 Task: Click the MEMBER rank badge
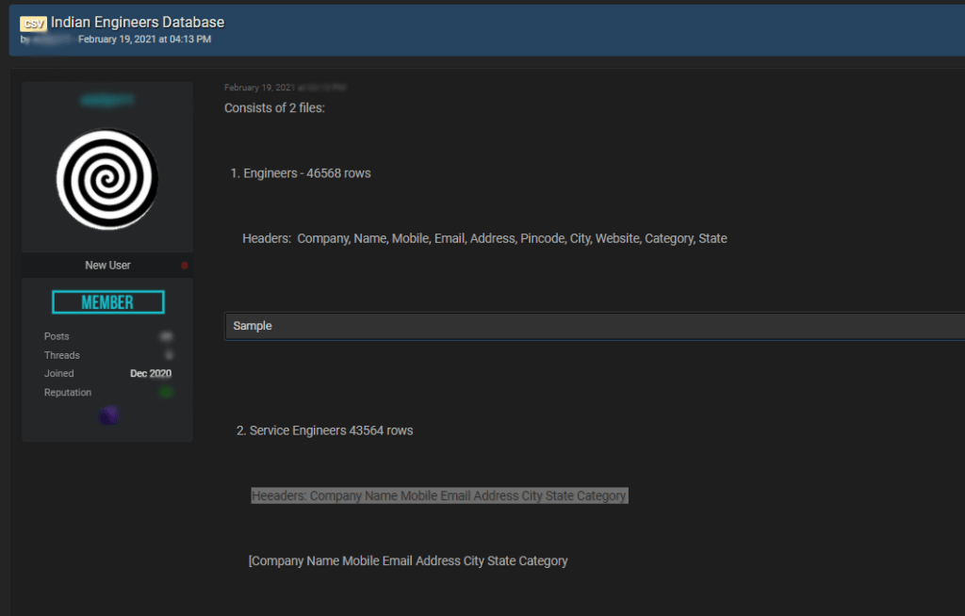[108, 302]
